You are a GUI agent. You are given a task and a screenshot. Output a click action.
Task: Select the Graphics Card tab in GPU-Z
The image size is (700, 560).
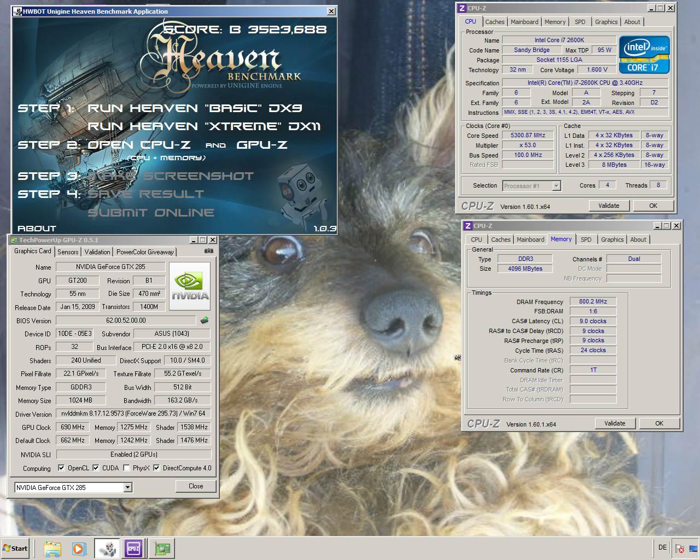33,251
